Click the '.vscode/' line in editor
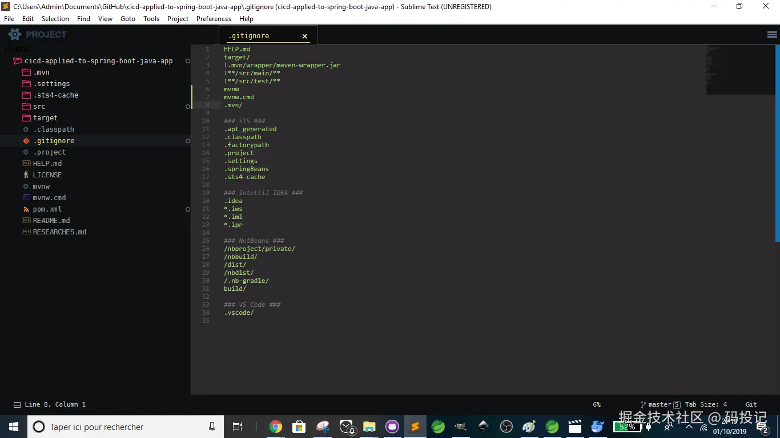Screen dimensions: 780x438 tap(239, 313)
